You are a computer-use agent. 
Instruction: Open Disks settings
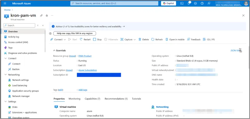click(15, 107)
